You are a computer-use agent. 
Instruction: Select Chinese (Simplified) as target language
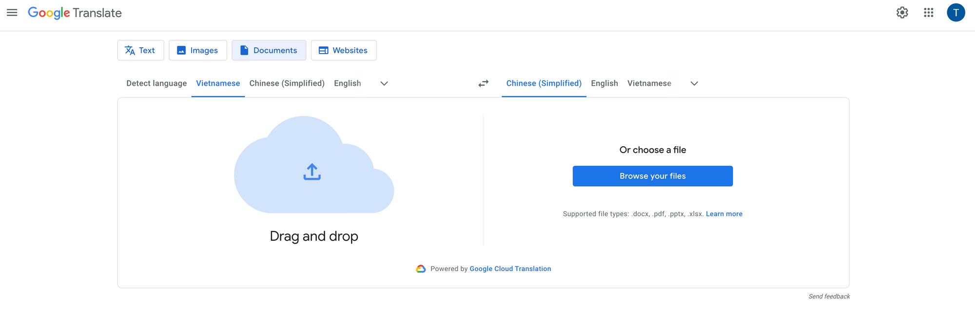coord(544,83)
